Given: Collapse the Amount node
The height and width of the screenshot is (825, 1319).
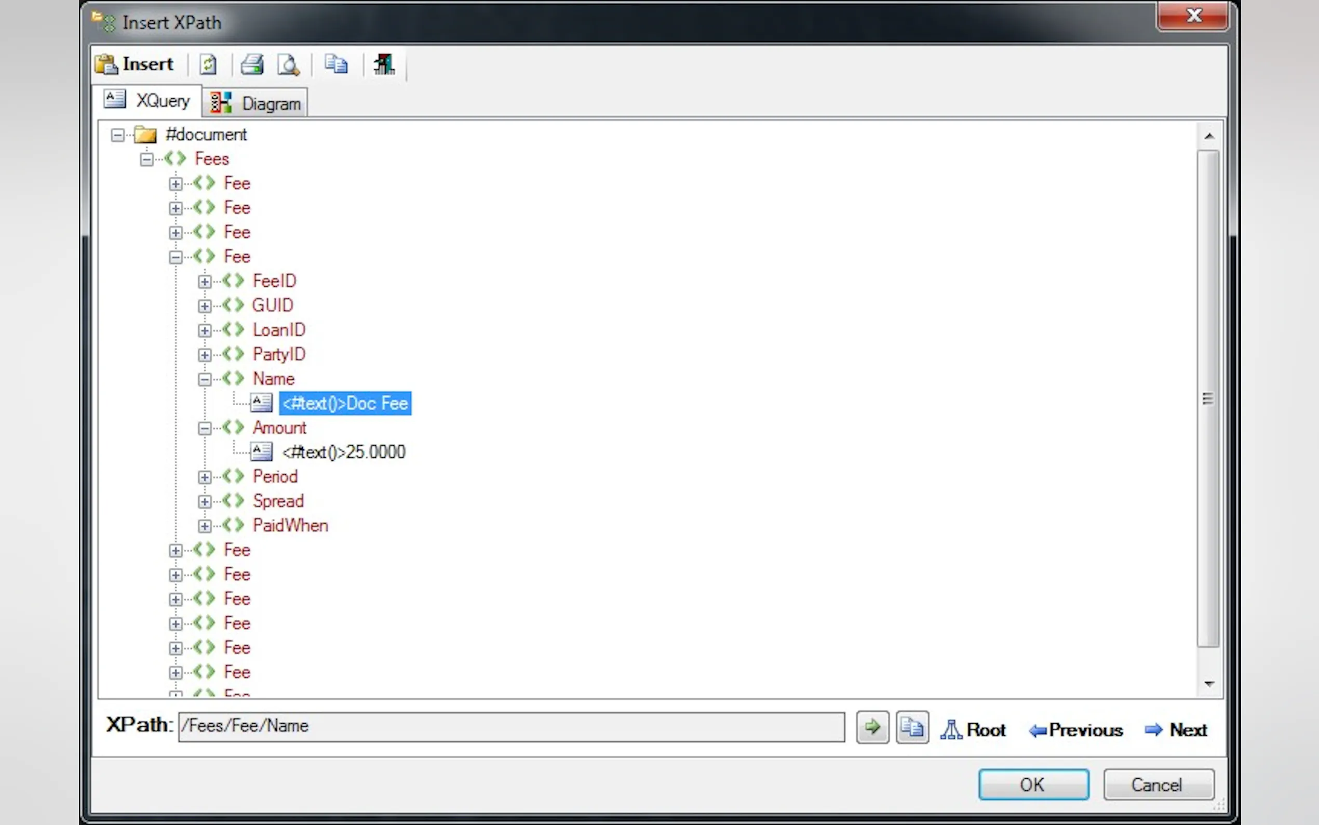Looking at the screenshot, I should tap(205, 428).
